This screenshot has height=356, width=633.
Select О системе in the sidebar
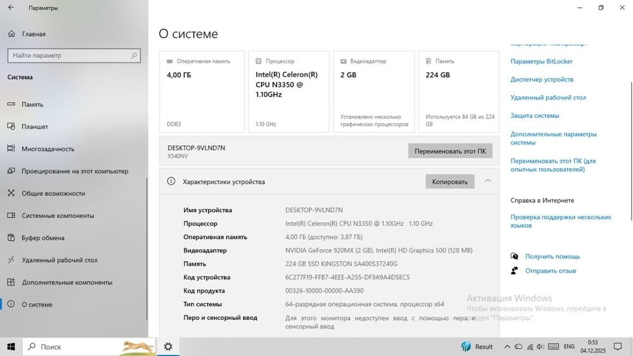tap(37, 304)
